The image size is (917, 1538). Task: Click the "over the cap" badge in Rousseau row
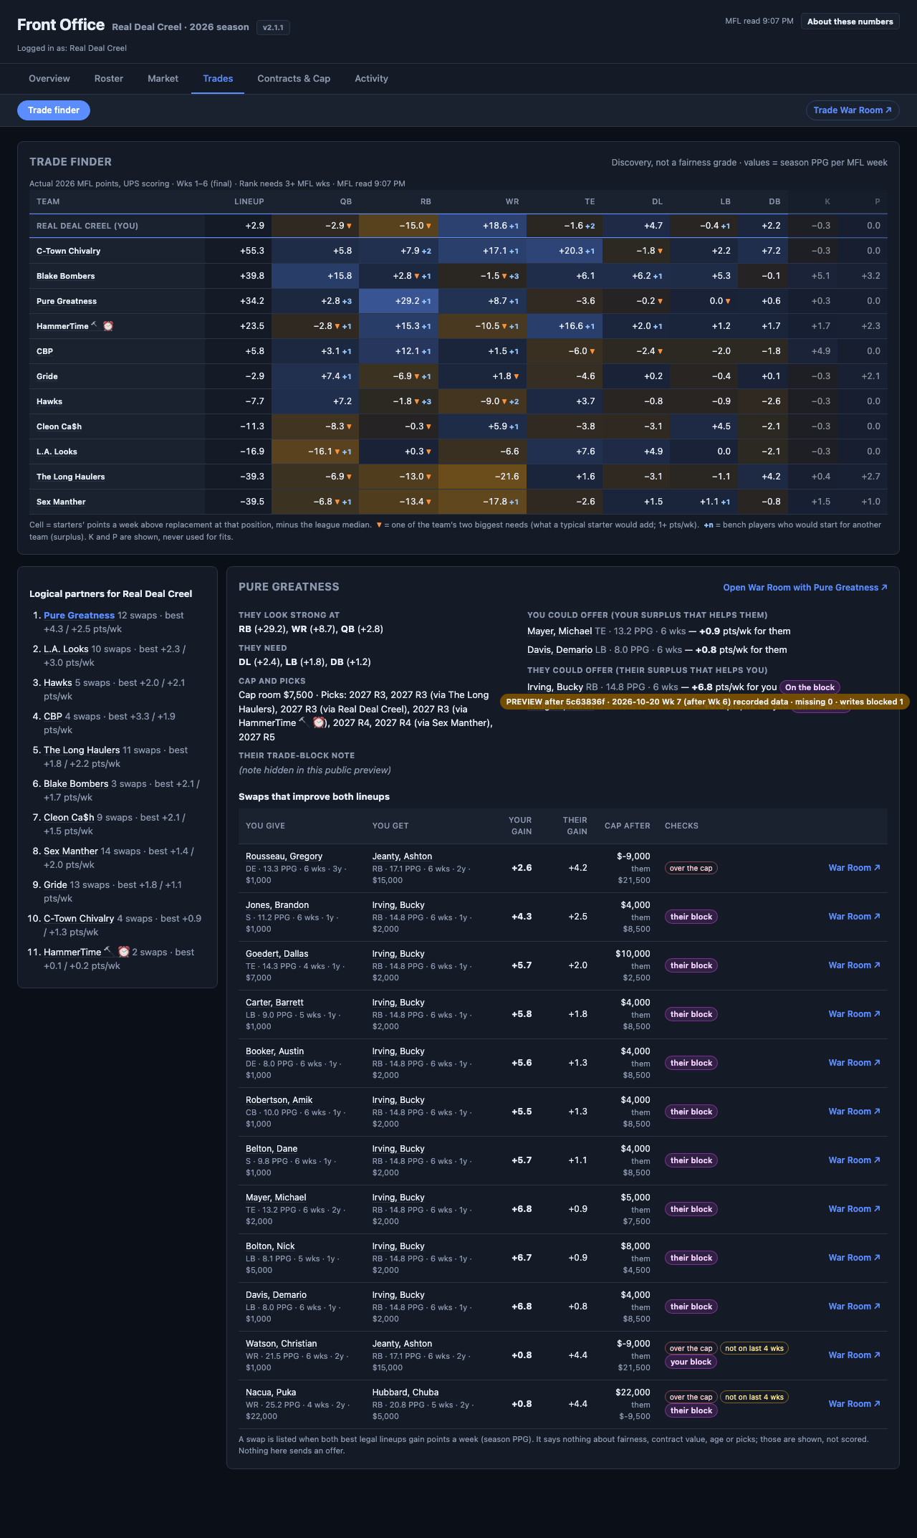click(x=691, y=868)
